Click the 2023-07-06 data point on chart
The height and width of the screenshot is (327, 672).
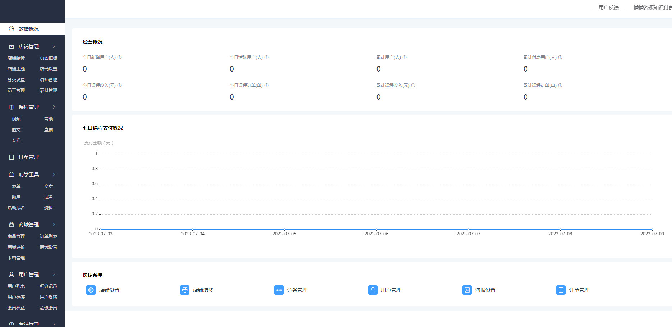(x=376, y=229)
